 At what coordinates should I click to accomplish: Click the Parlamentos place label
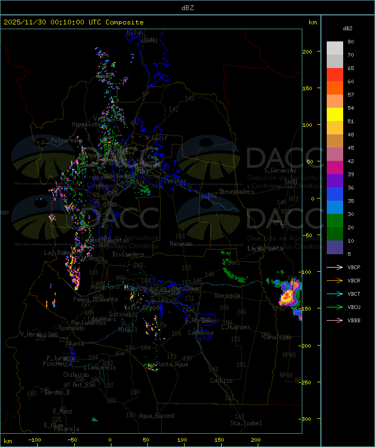(89, 323)
